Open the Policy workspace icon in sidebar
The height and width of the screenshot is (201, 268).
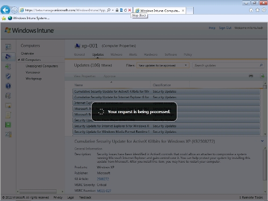[x=8, y=115]
